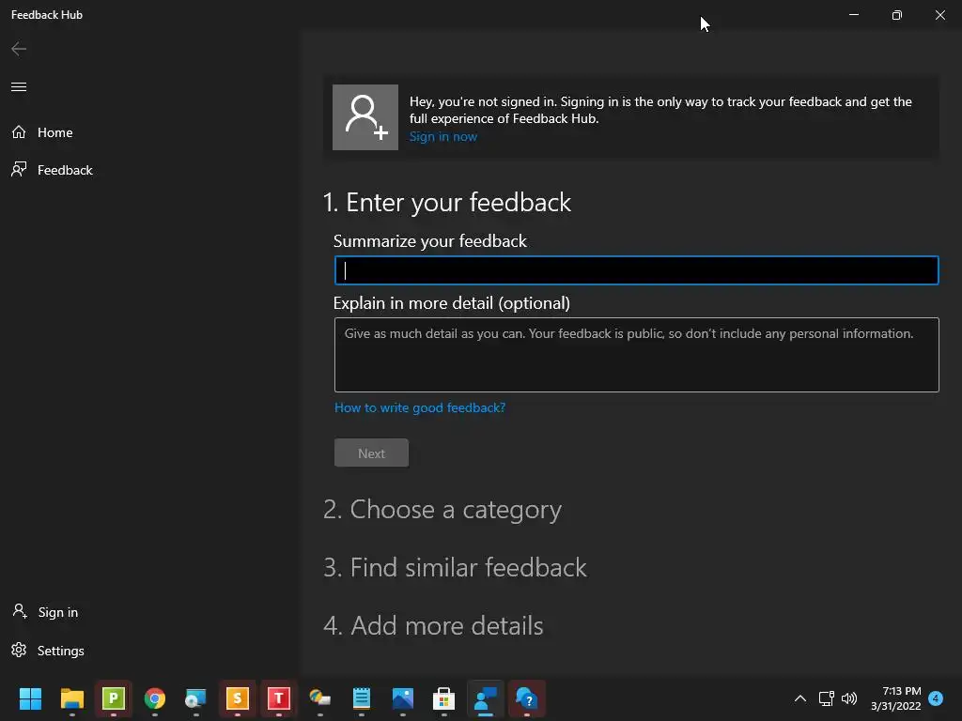The width and height of the screenshot is (962, 721).
Task: Open the Get Help taskbar icon
Action: tap(526, 698)
